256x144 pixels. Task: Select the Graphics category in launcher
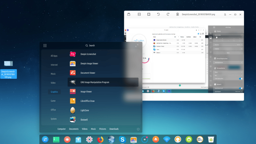54,92
